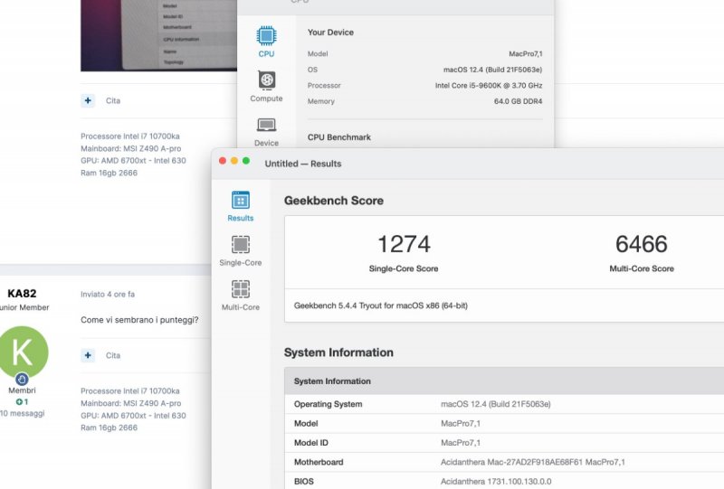Click the Processor value Intel Core i5-9600K
The width and height of the screenshot is (724, 489).
[x=489, y=85]
